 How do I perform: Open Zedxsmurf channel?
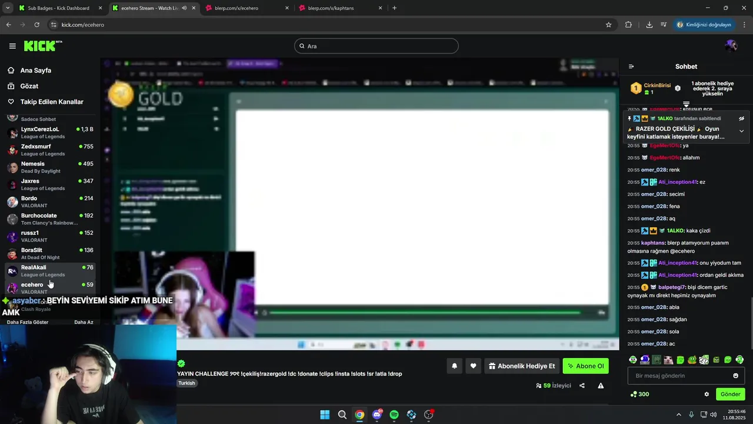[x=50, y=150]
